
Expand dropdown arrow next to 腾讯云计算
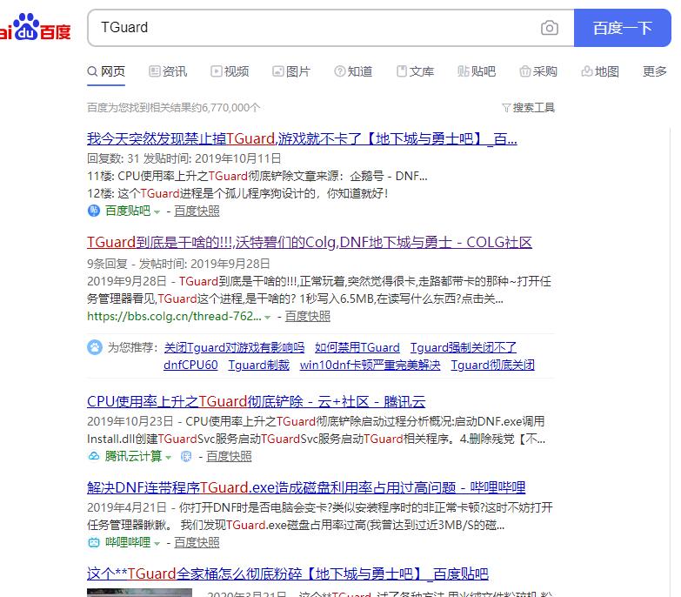[169, 458]
